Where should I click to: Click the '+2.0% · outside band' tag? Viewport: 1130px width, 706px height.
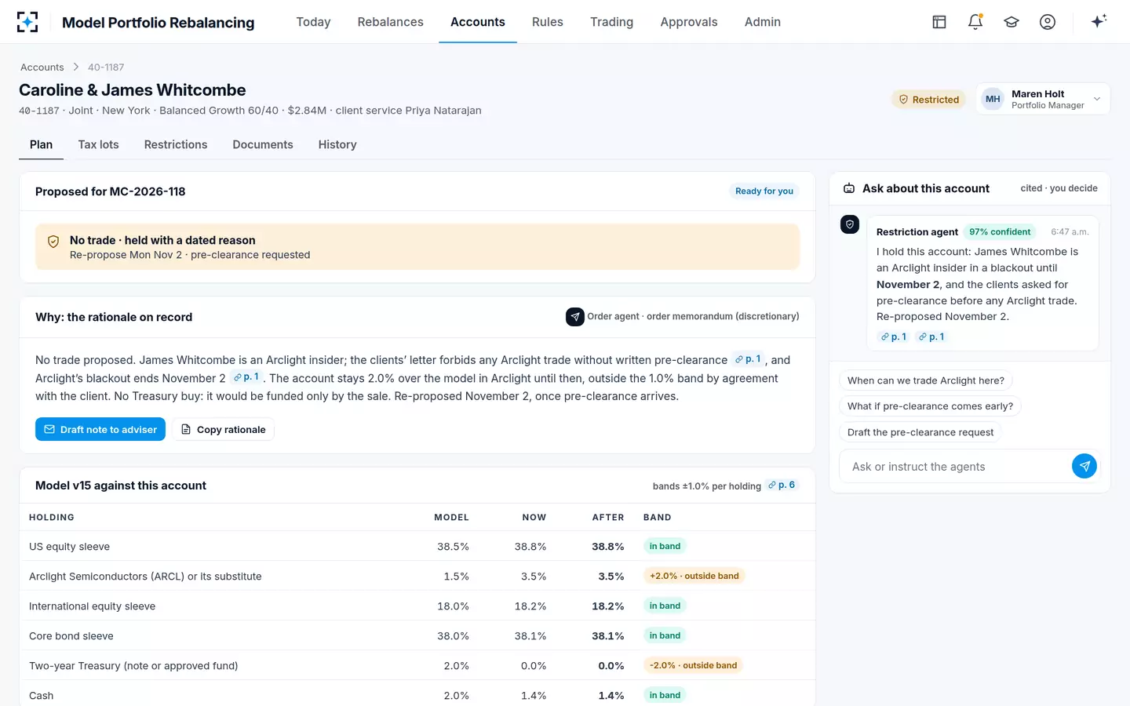coord(694,576)
